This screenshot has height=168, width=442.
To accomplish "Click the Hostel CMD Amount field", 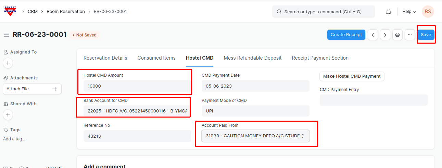I will (x=137, y=86).
